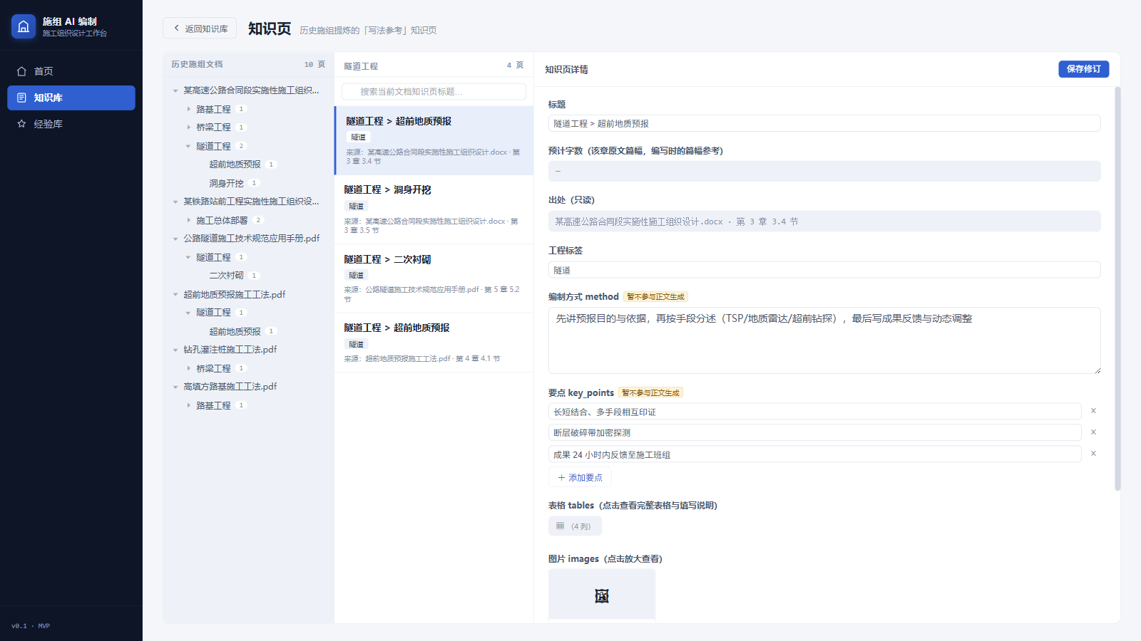Viewport: 1141px width, 641px height.
Task: Open 经验库 in the sidebar
Action: [x=71, y=124]
